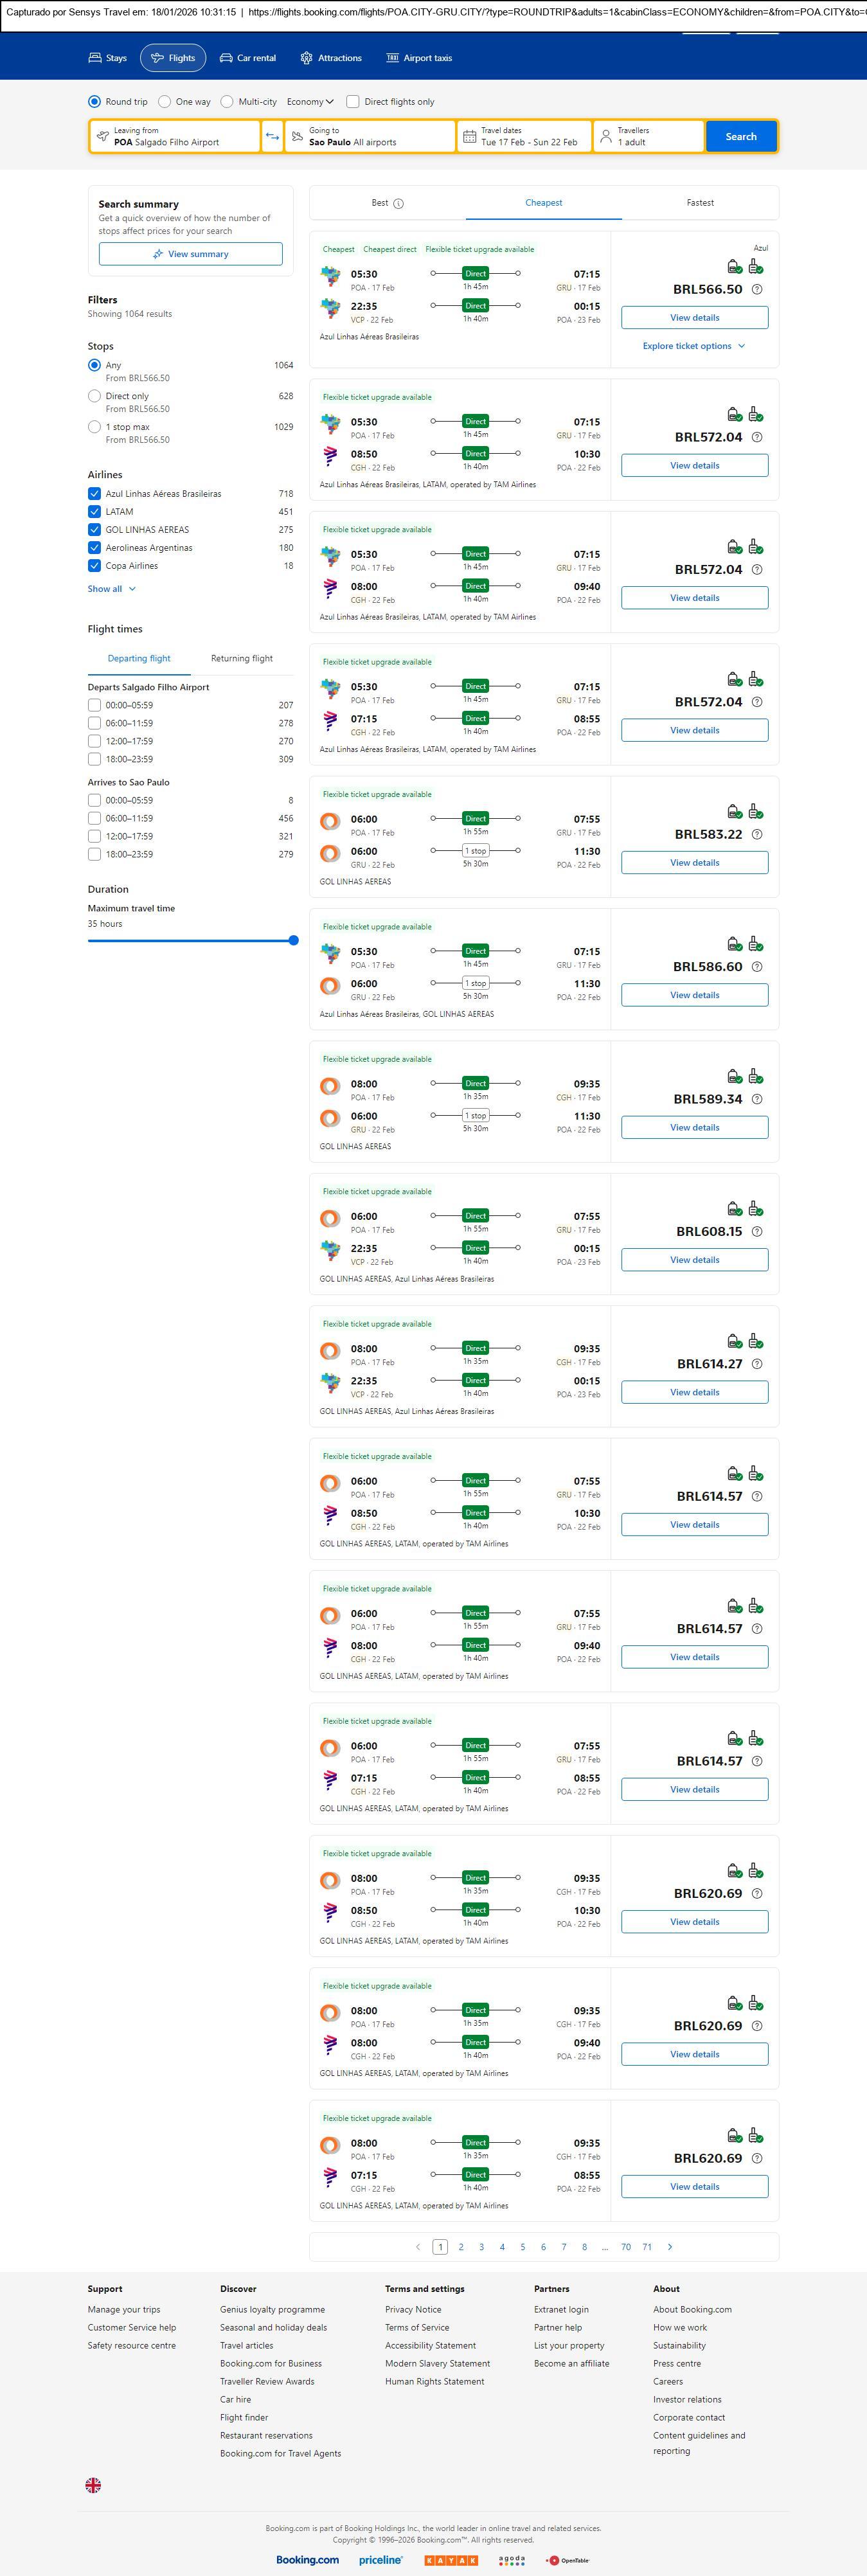
Task: Click the info icon next to Best tab
Action: click(x=398, y=204)
